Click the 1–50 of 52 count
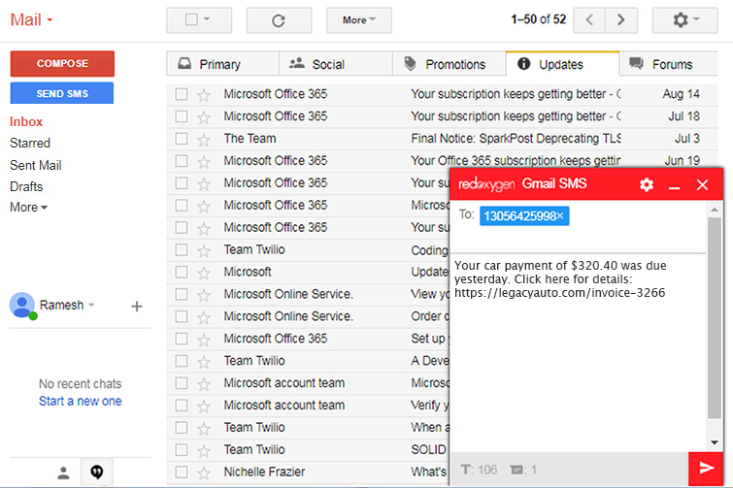Viewport: 733px width, 488px height. [x=538, y=19]
